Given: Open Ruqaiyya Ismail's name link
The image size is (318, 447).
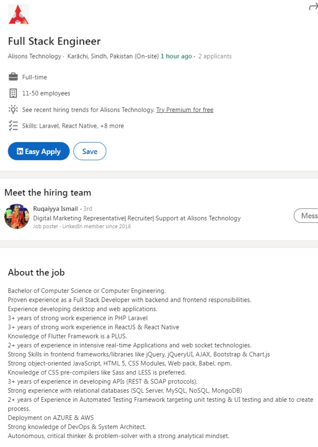Looking at the screenshot, I should pos(56,209).
